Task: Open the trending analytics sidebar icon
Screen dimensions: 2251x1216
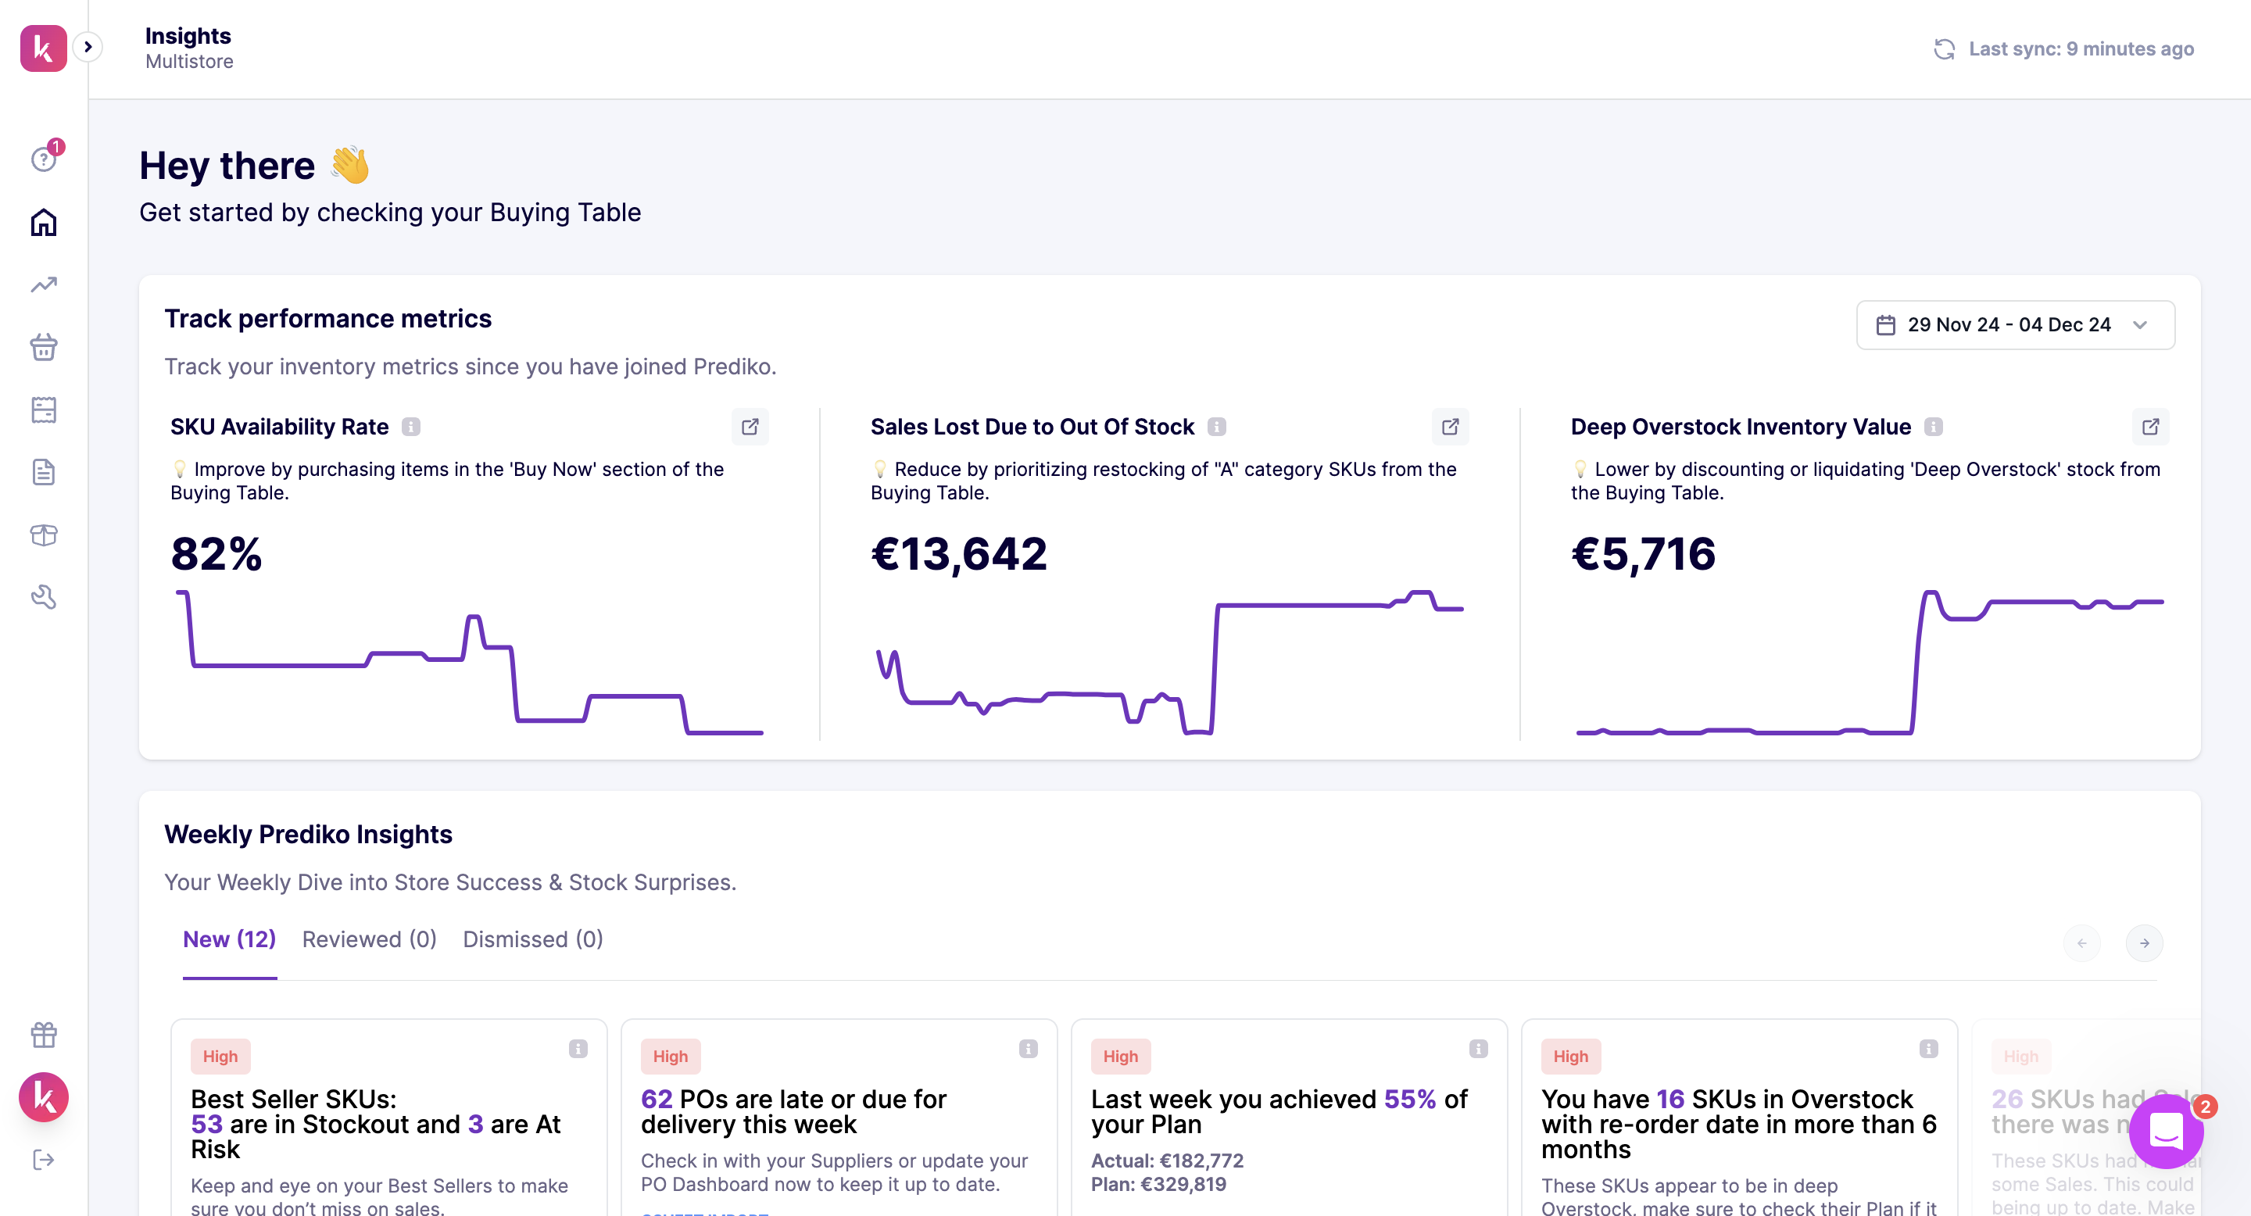Action: 44,284
